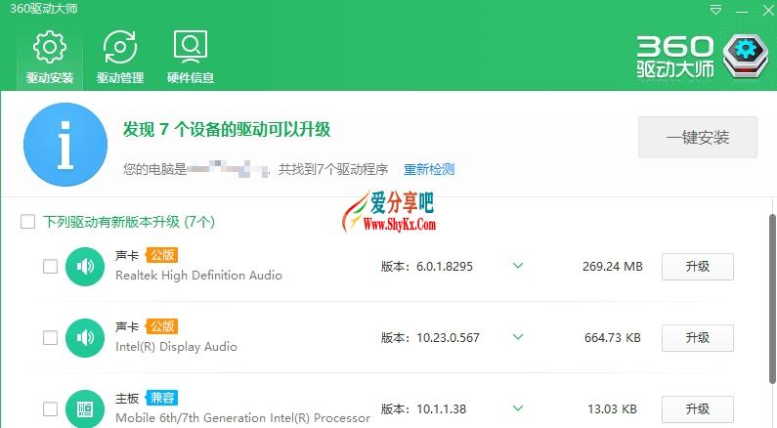Click the 共找到7个驱动程序 text
The image size is (777, 428).
pyautogui.click(x=333, y=169)
